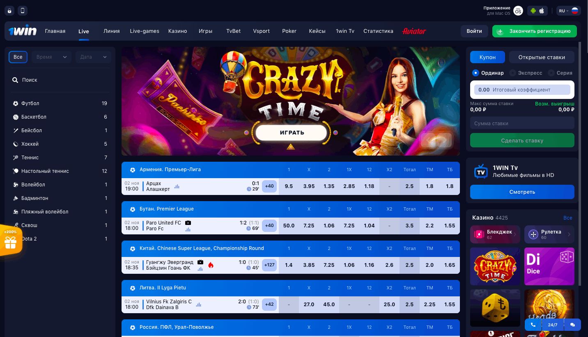Click the phone call support icon
This screenshot has height=337, width=588.
[533, 325]
